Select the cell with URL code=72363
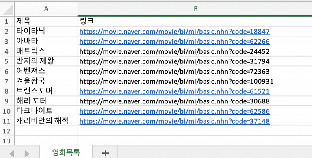This screenshot has width=312, height=158. click(195, 71)
